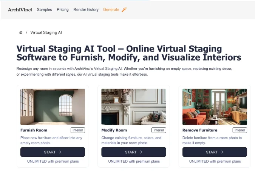Click the 'Change existing furniture, colors' description
The height and width of the screenshot is (171, 255).
(131, 140)
